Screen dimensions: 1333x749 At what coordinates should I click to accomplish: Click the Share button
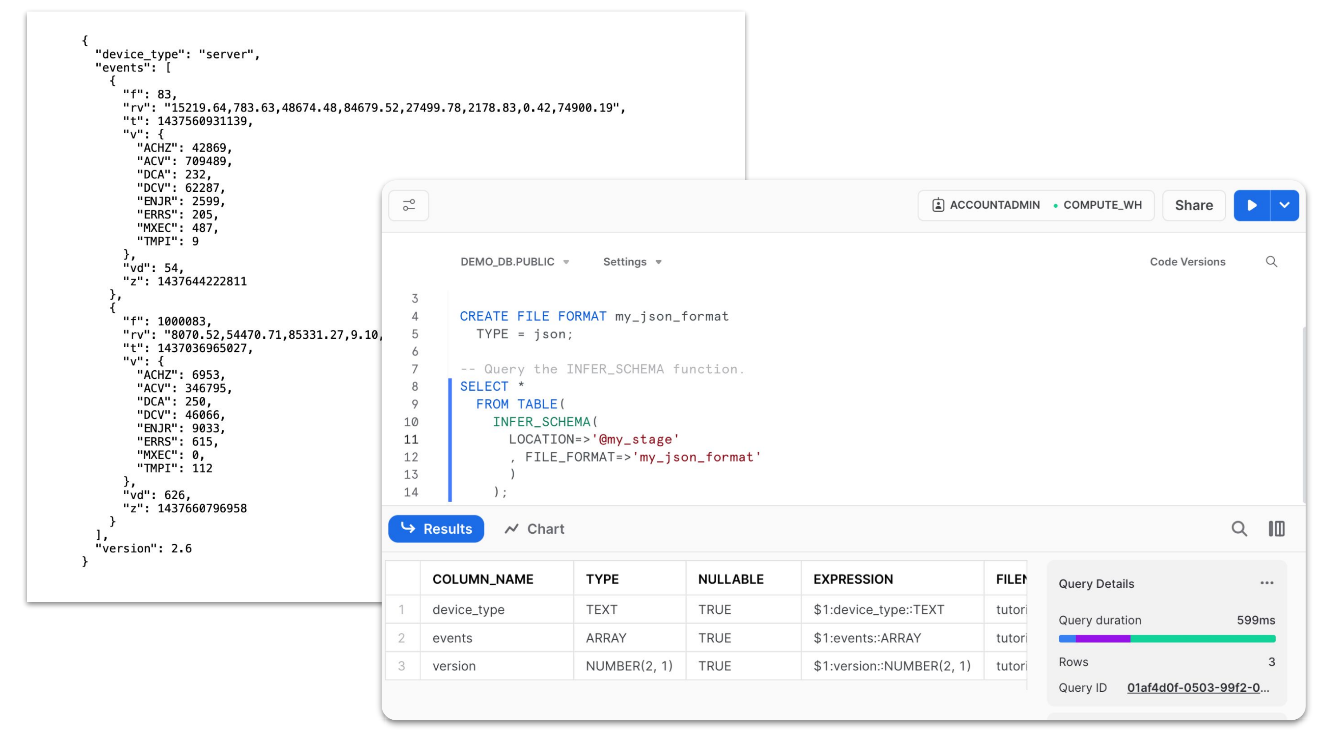point(1193,205)
